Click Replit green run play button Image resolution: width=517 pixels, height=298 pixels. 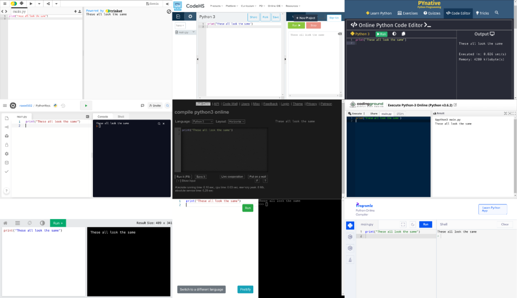(86, 106)
